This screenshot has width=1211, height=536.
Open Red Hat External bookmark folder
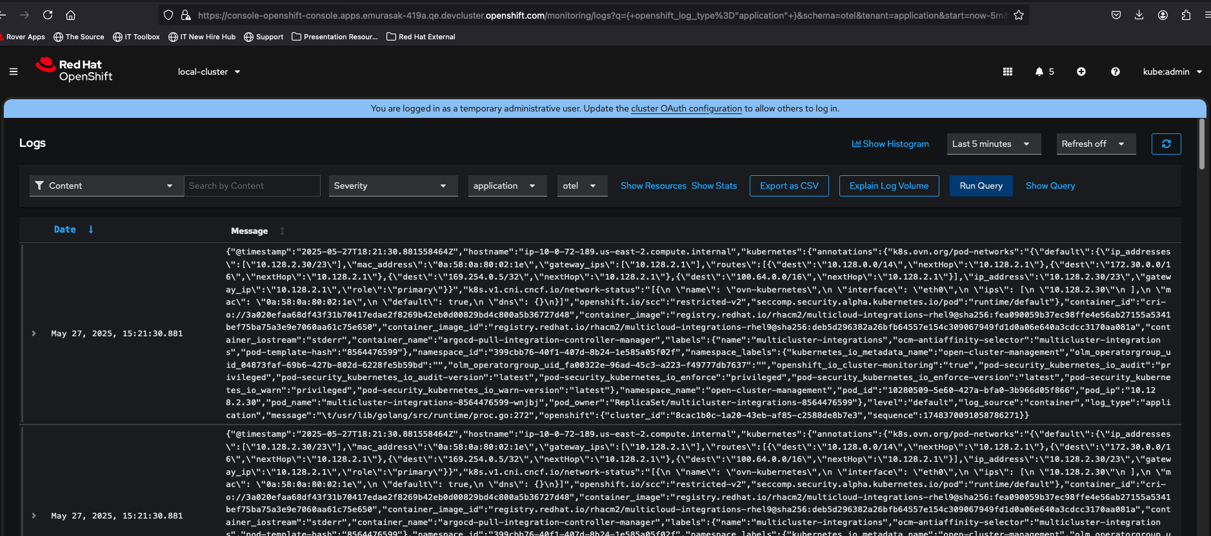click(421, 37)
